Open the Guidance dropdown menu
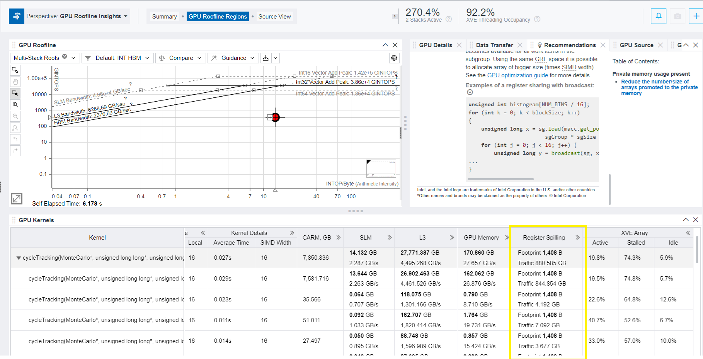 (x=233, y=58)
